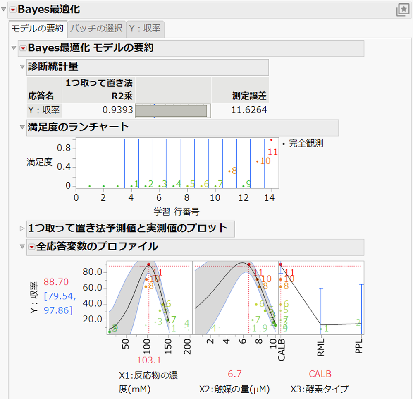The image size is (413, 399).
Task: Click orange point 10 in run chart
Action: (x=257, y=162)
